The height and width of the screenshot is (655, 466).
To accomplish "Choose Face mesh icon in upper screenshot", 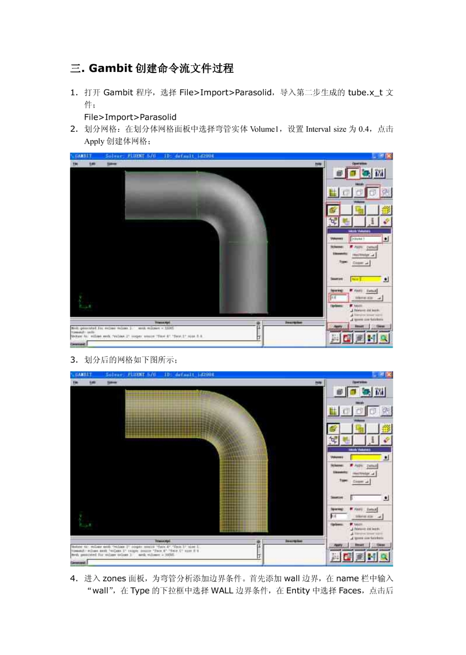I will click(x=359, y=192).
